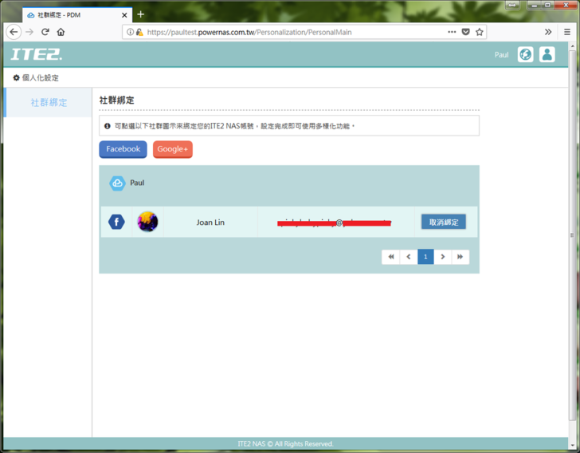Open the Firefox hamburger menu

(x=566, y=32)
